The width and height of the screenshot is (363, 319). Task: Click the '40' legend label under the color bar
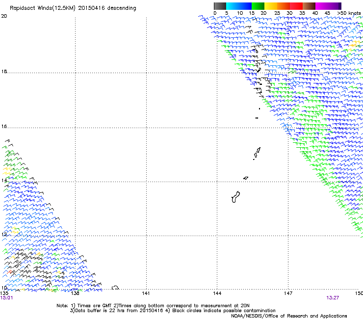pyautogui.click(x=315, y=13)
